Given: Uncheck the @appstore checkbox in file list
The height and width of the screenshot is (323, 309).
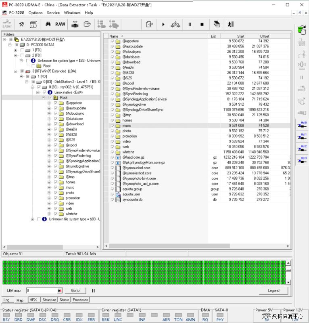Looking at the screenshot, I should (112, 41).
